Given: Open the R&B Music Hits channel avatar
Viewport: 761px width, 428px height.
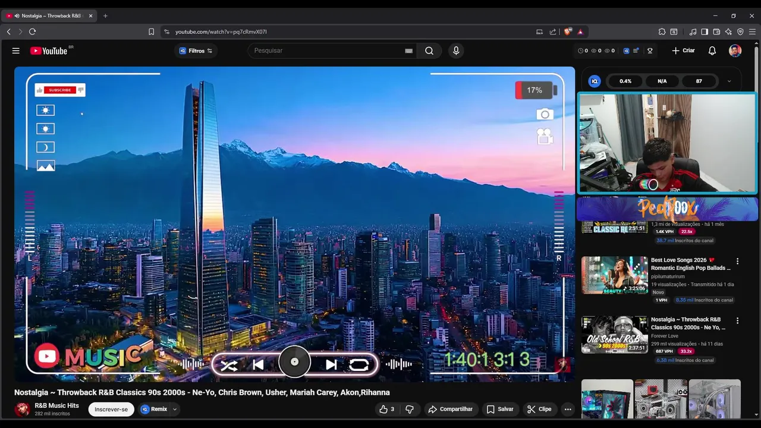Looking at the screenshot, I should (22, 410).
